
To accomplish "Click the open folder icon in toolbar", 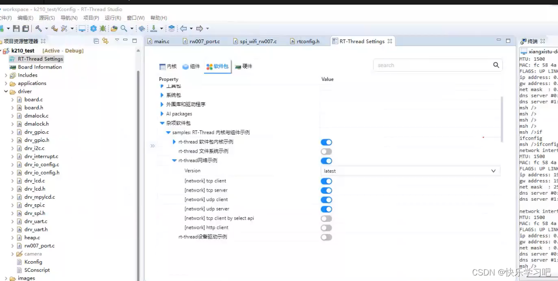I will click(x=114, y=28).
